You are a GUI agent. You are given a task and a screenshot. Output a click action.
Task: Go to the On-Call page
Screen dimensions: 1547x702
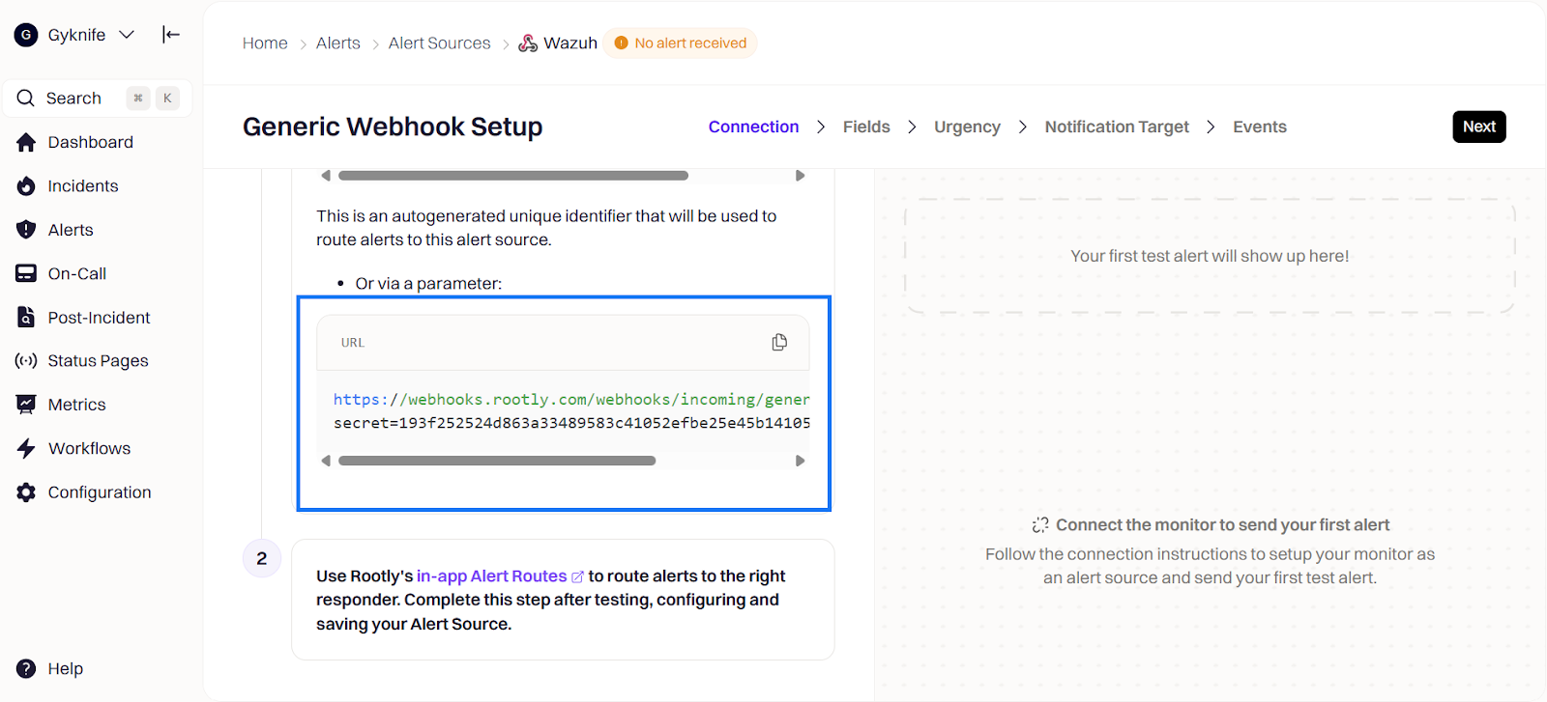(76, 272)
